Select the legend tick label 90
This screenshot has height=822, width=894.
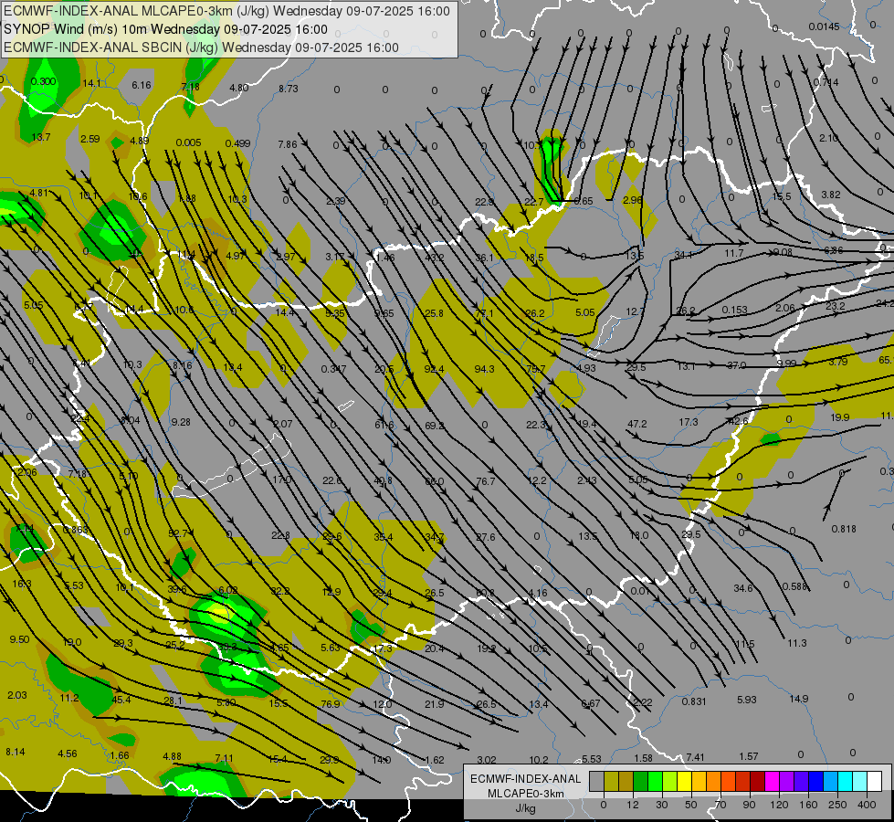[x=749, y=805]
